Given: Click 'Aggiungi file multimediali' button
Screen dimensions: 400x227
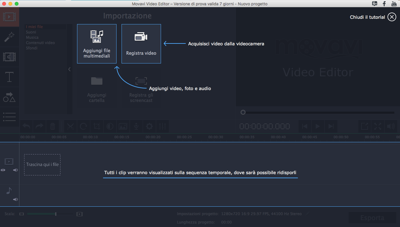Looking at the screenshot, I should 97,44.
